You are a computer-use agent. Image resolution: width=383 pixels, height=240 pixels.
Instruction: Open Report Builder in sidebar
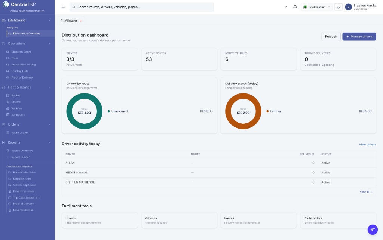coord(21,157)
